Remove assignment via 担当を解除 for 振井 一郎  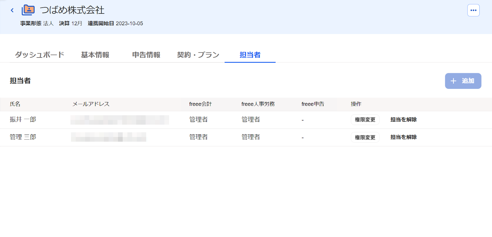(403, 120)
